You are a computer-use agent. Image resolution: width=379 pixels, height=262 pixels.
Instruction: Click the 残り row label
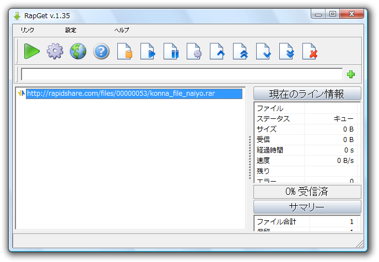pos(263,171)
